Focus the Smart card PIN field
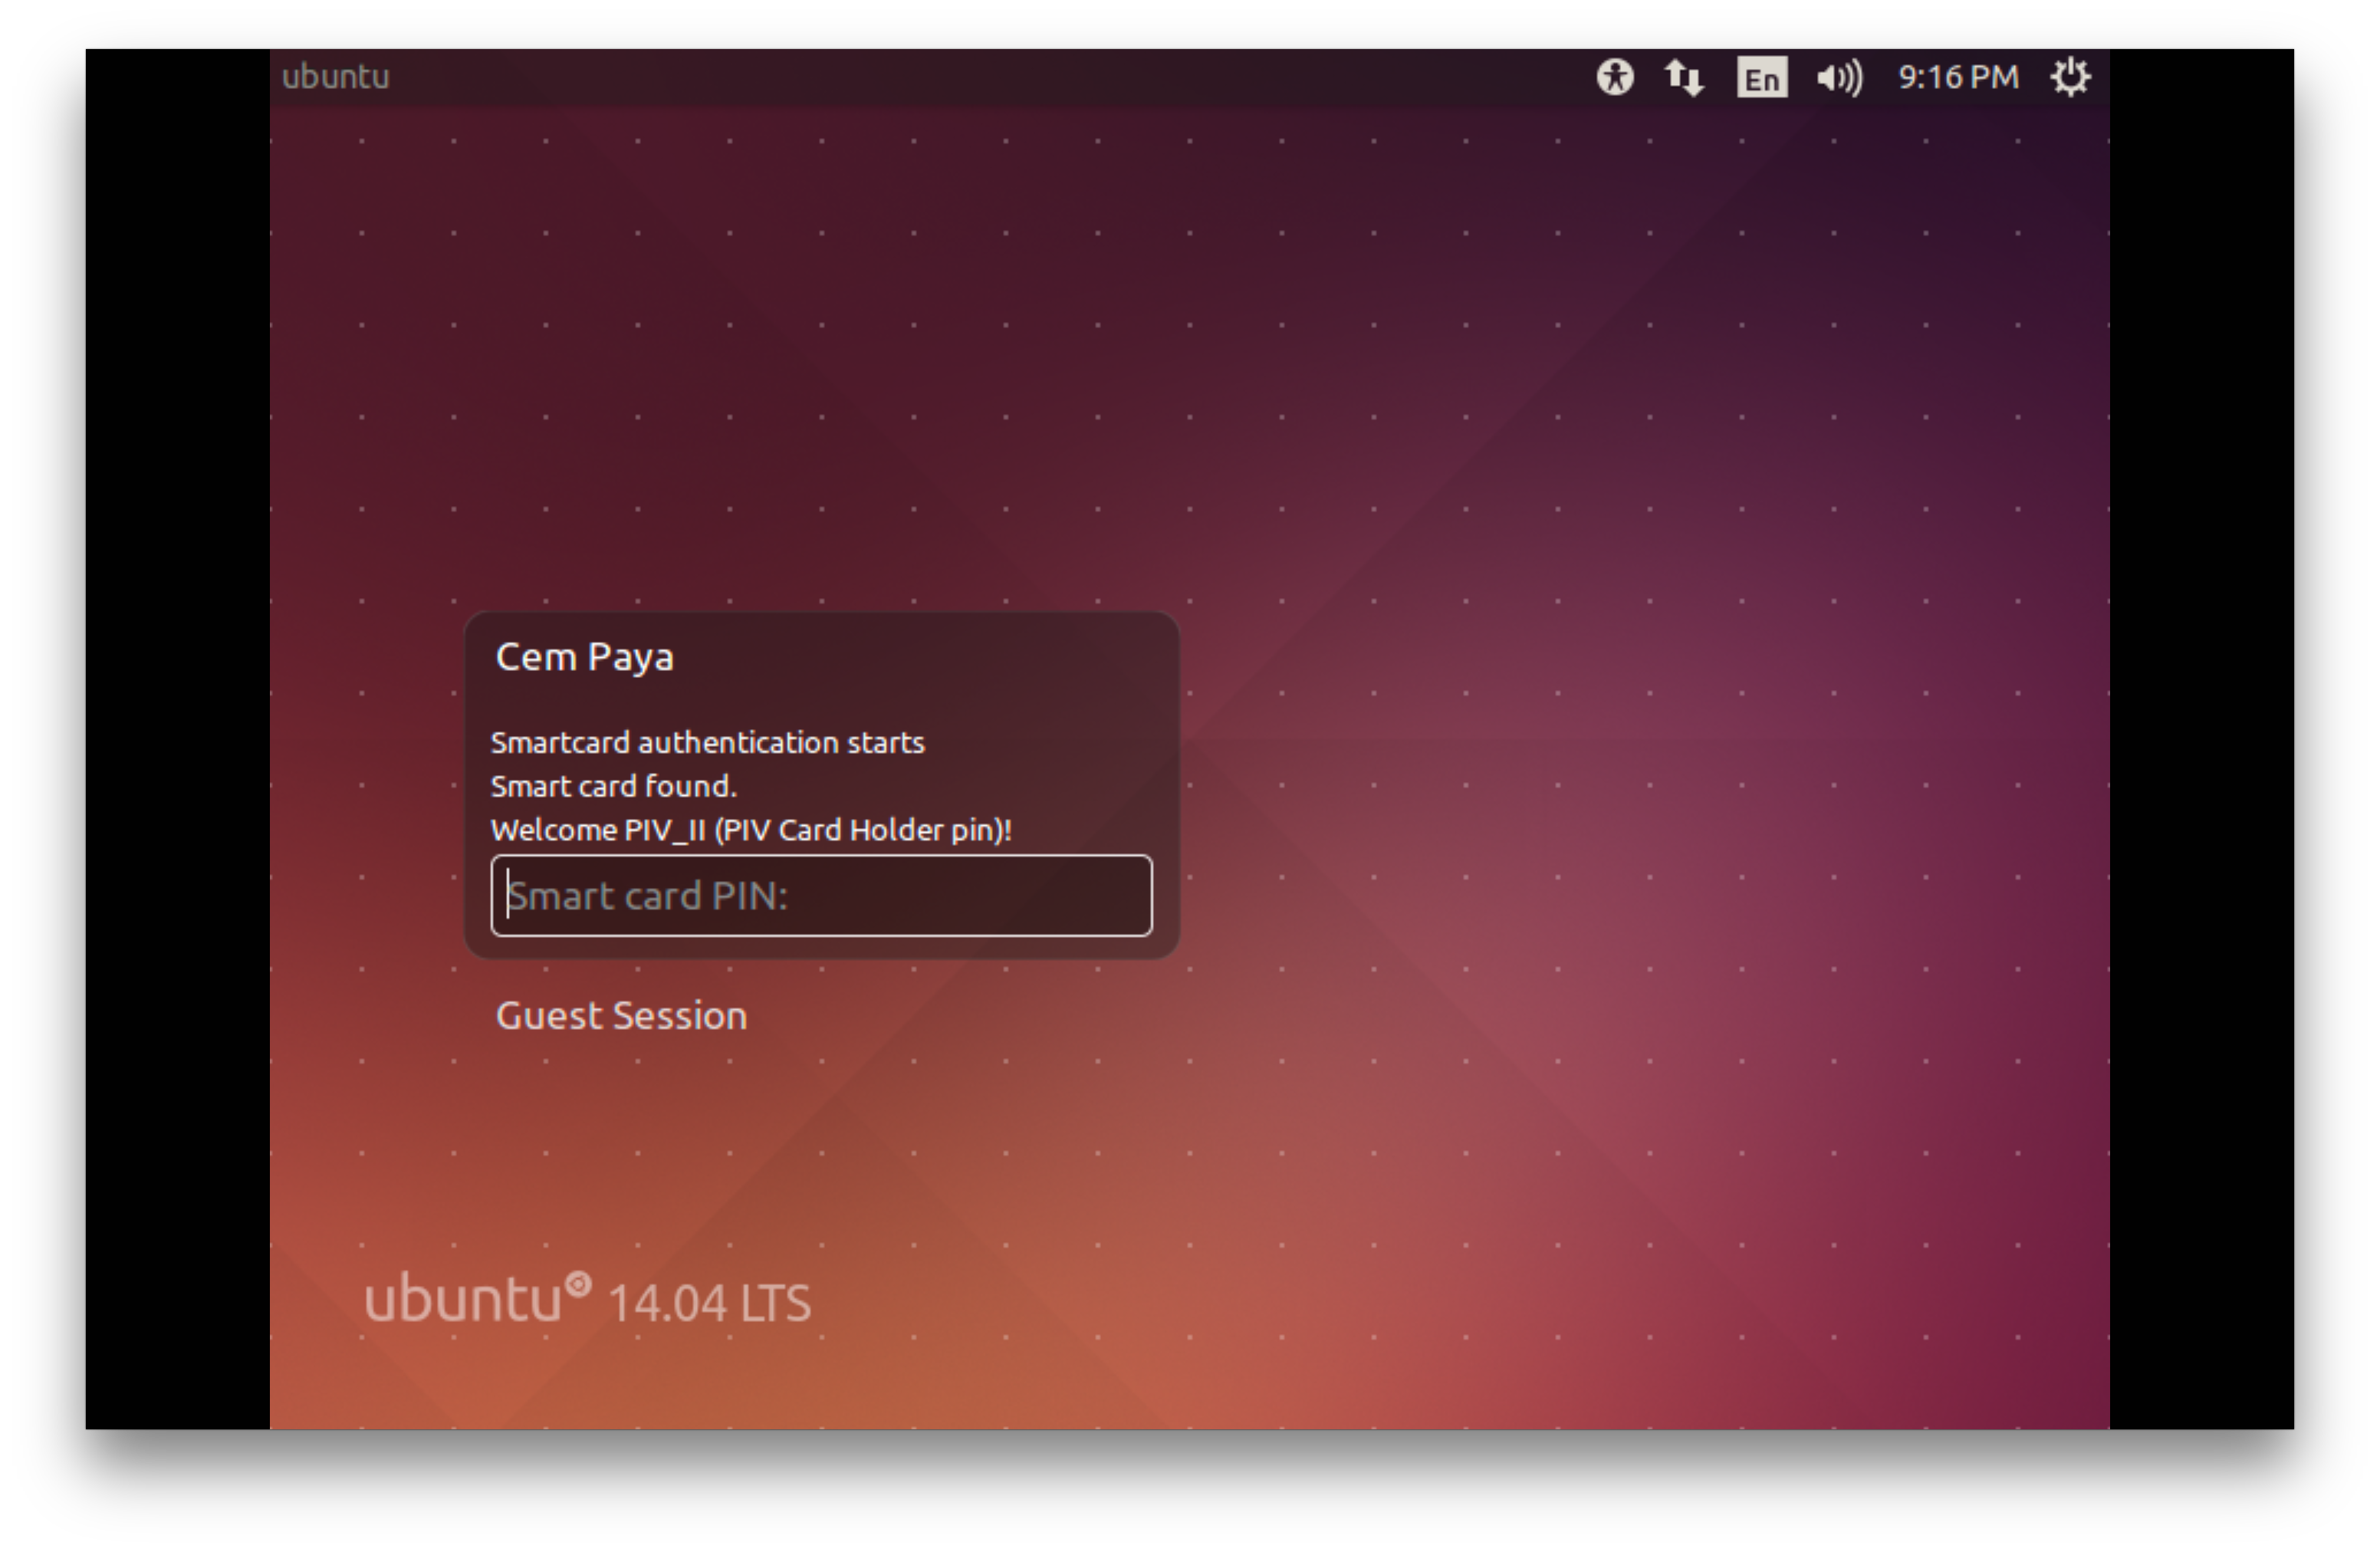The width and height of the screenshot is (2380, 1552). 820,895
